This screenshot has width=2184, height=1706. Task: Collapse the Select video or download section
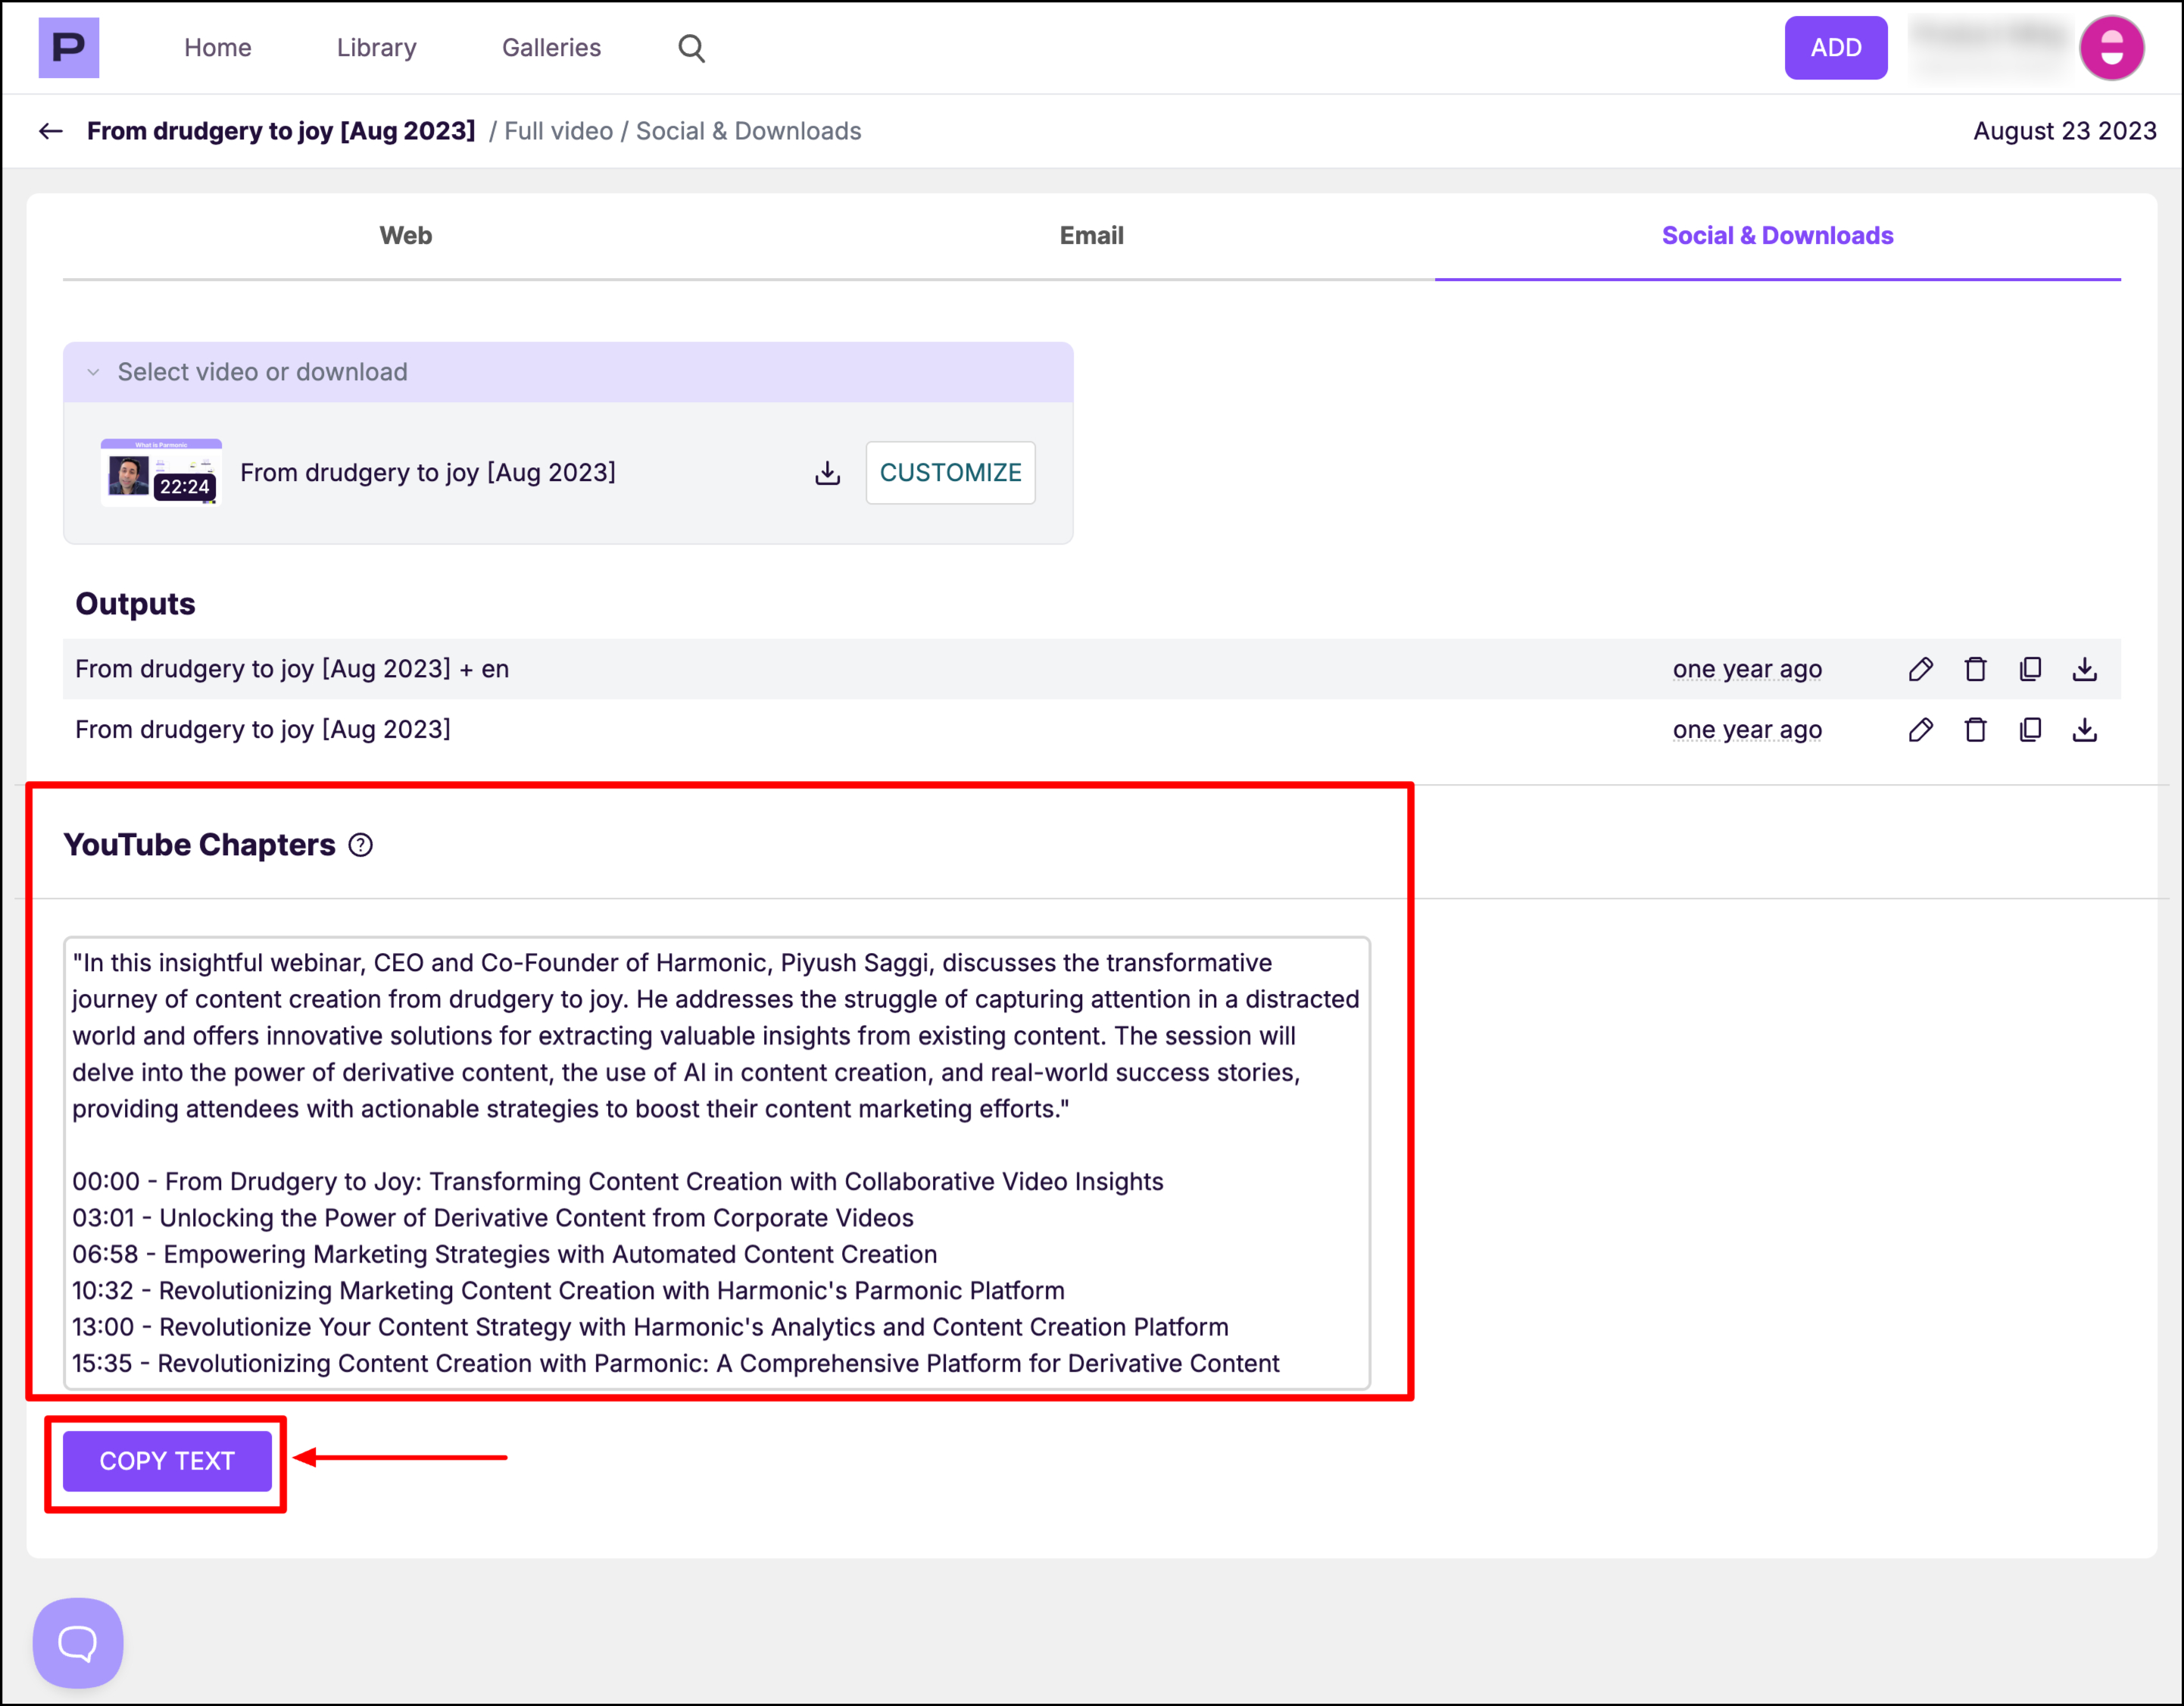(94, 372)
